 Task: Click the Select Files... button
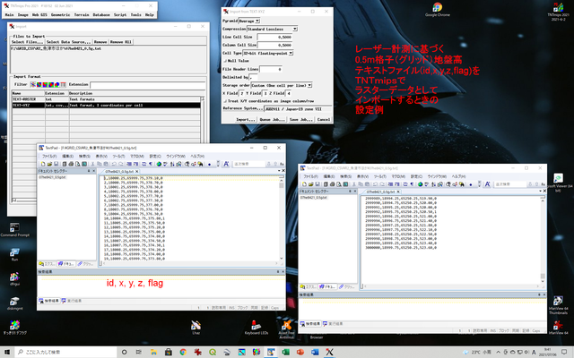[x=27, y=42]
